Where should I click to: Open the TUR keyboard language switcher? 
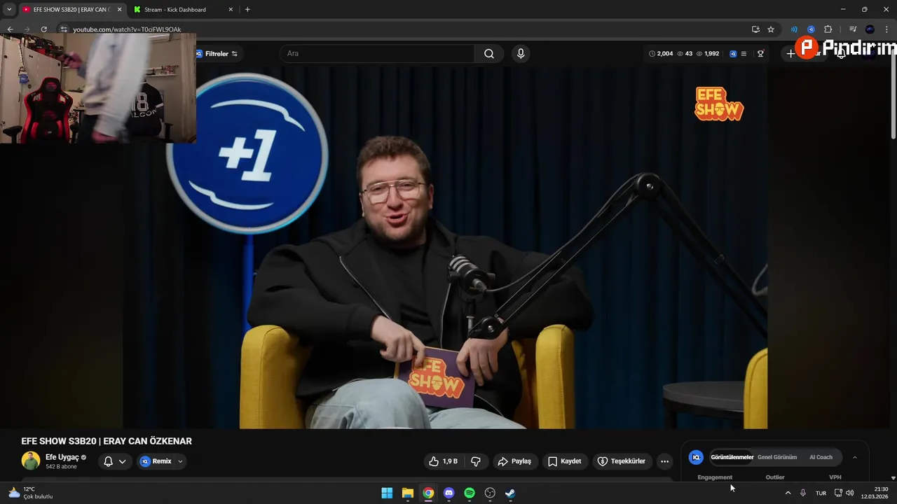[x=821, y=493]
